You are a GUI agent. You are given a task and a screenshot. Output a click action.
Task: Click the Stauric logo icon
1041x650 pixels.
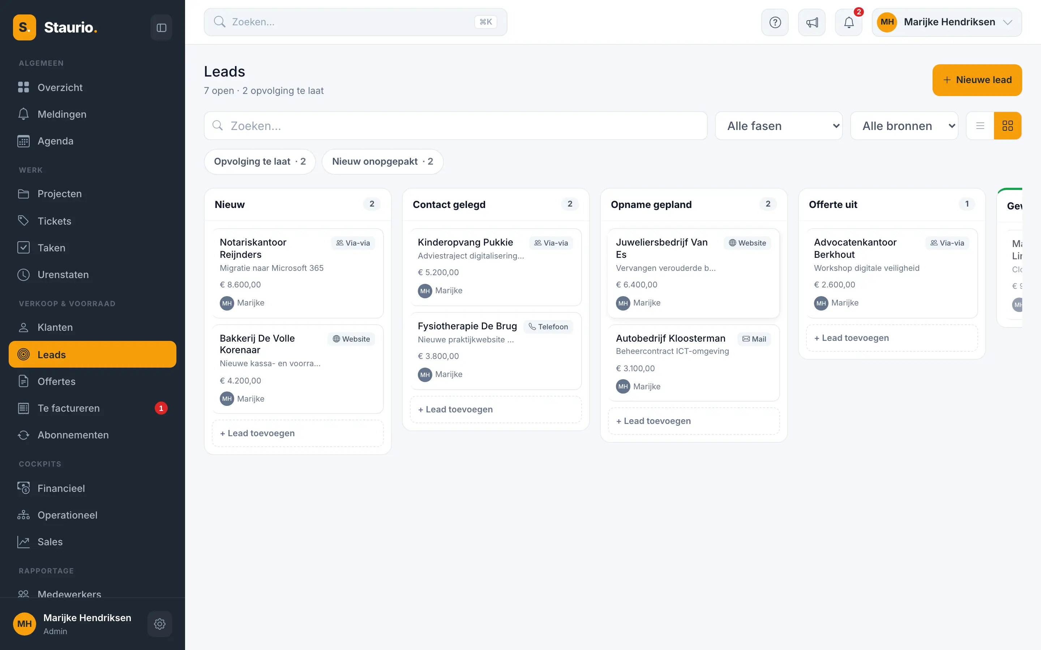coord(25,27)
